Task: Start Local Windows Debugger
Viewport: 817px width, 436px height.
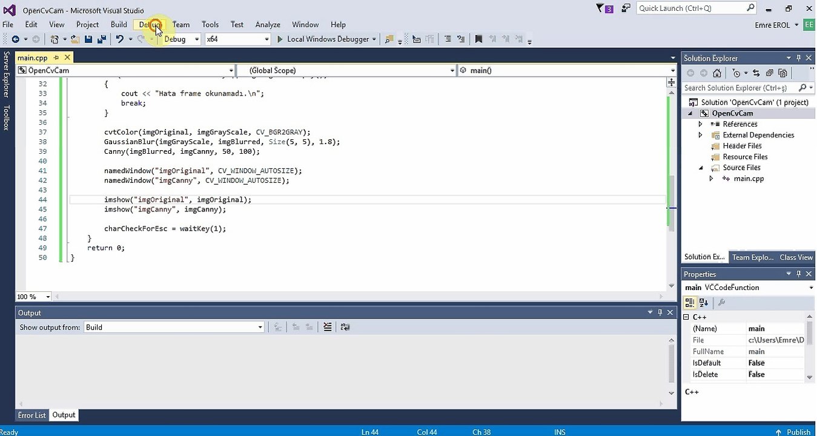Action: tap(323, 39)
